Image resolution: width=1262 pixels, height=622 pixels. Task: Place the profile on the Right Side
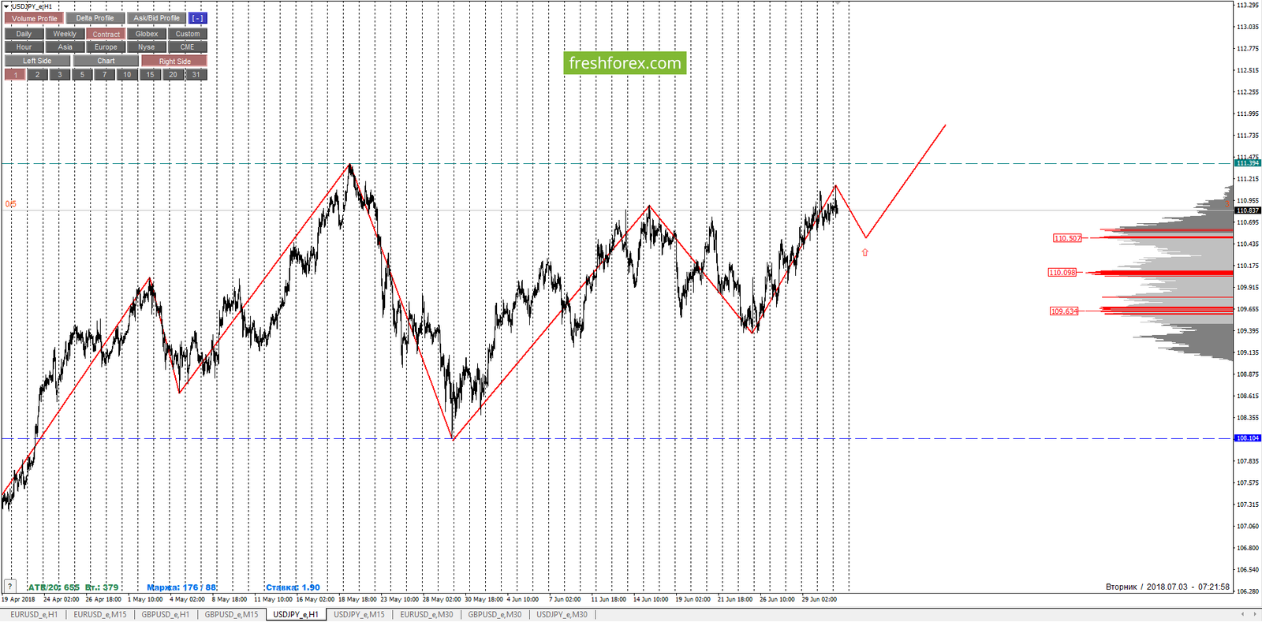coord(174,61)
